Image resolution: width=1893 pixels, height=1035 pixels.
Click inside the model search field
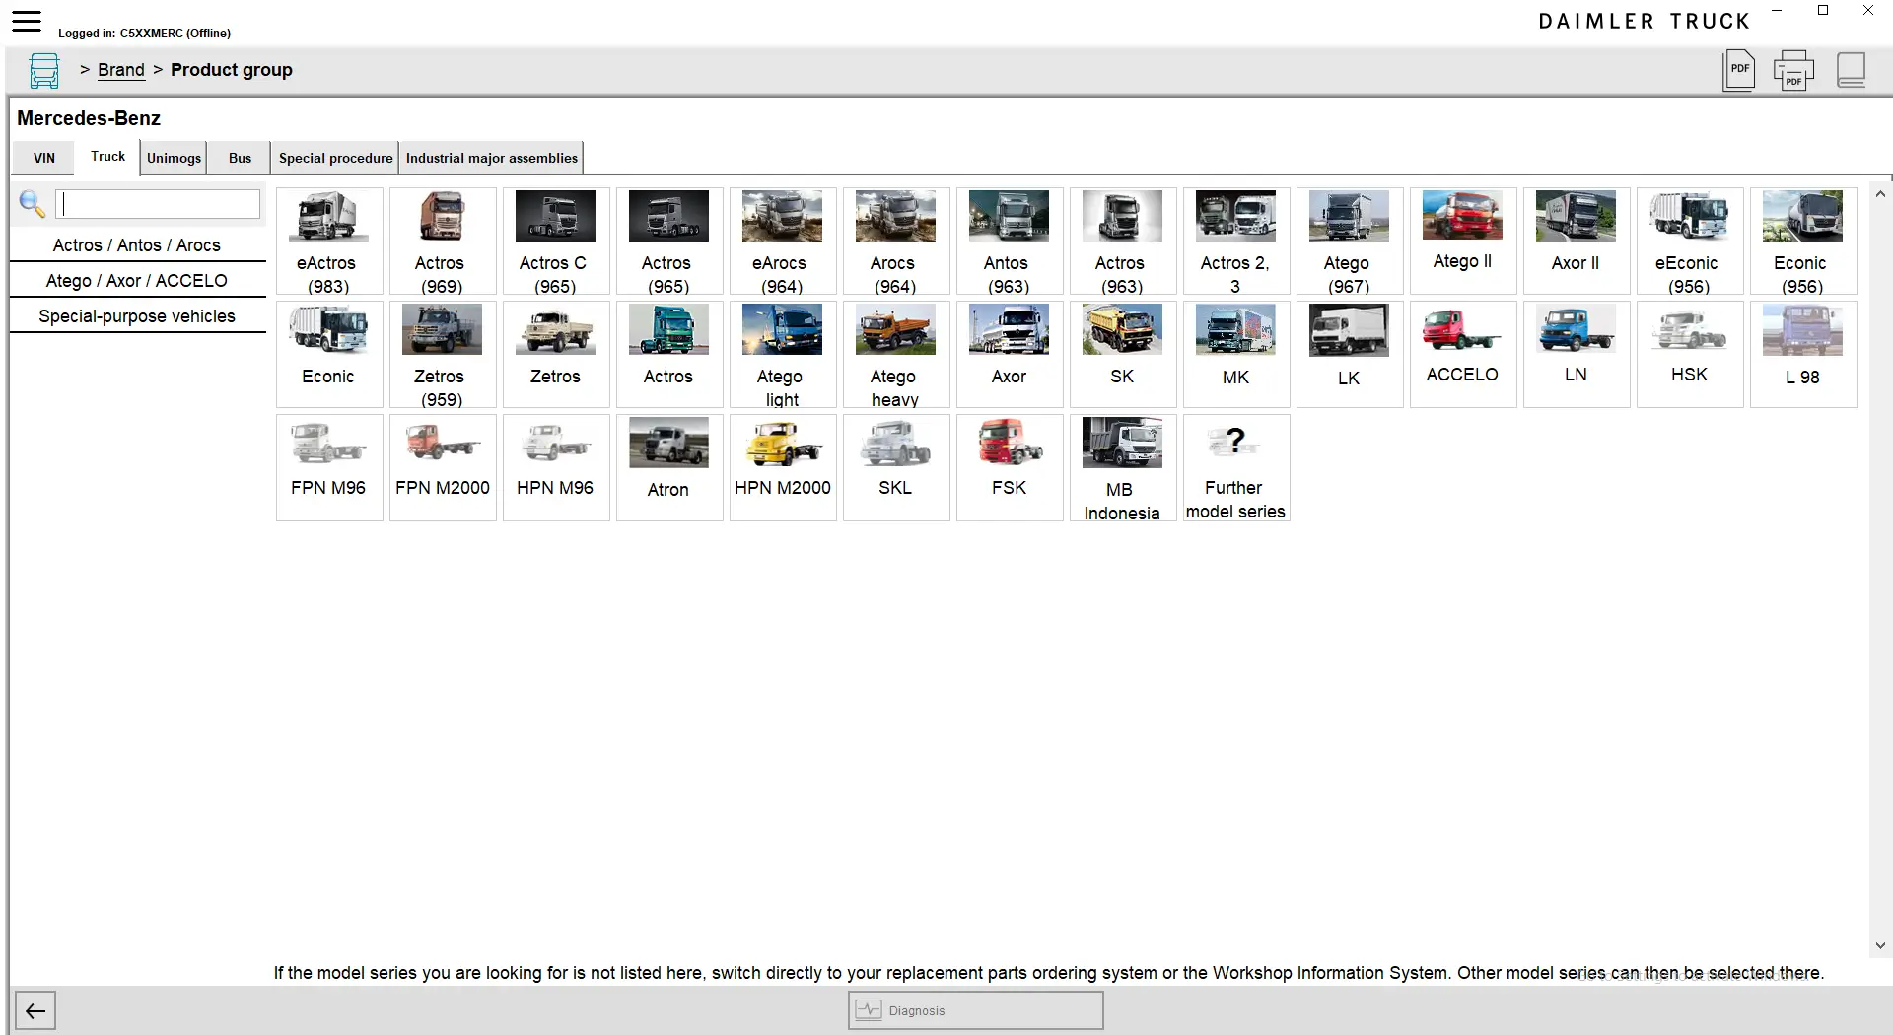[158, 204]
